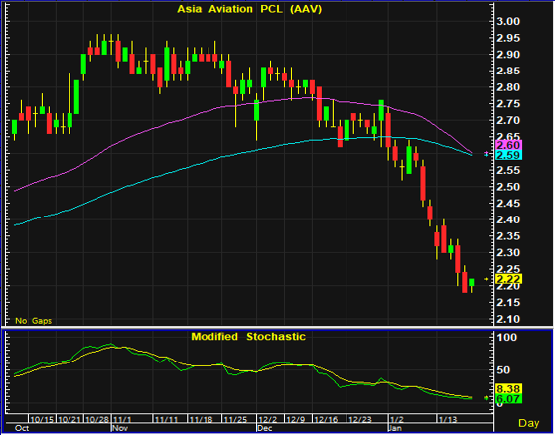
Task: Select the 11/1 date marker
Action: point(123,420)
